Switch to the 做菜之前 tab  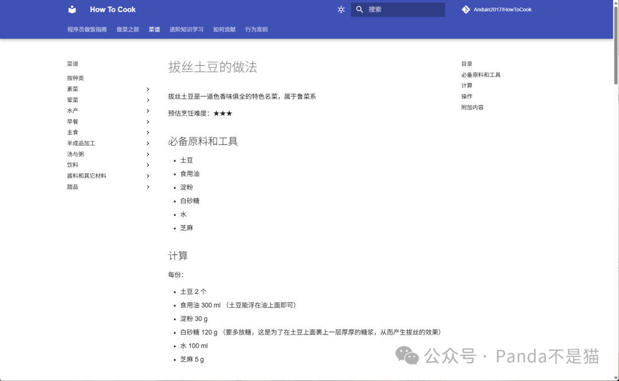click(127, 29)
